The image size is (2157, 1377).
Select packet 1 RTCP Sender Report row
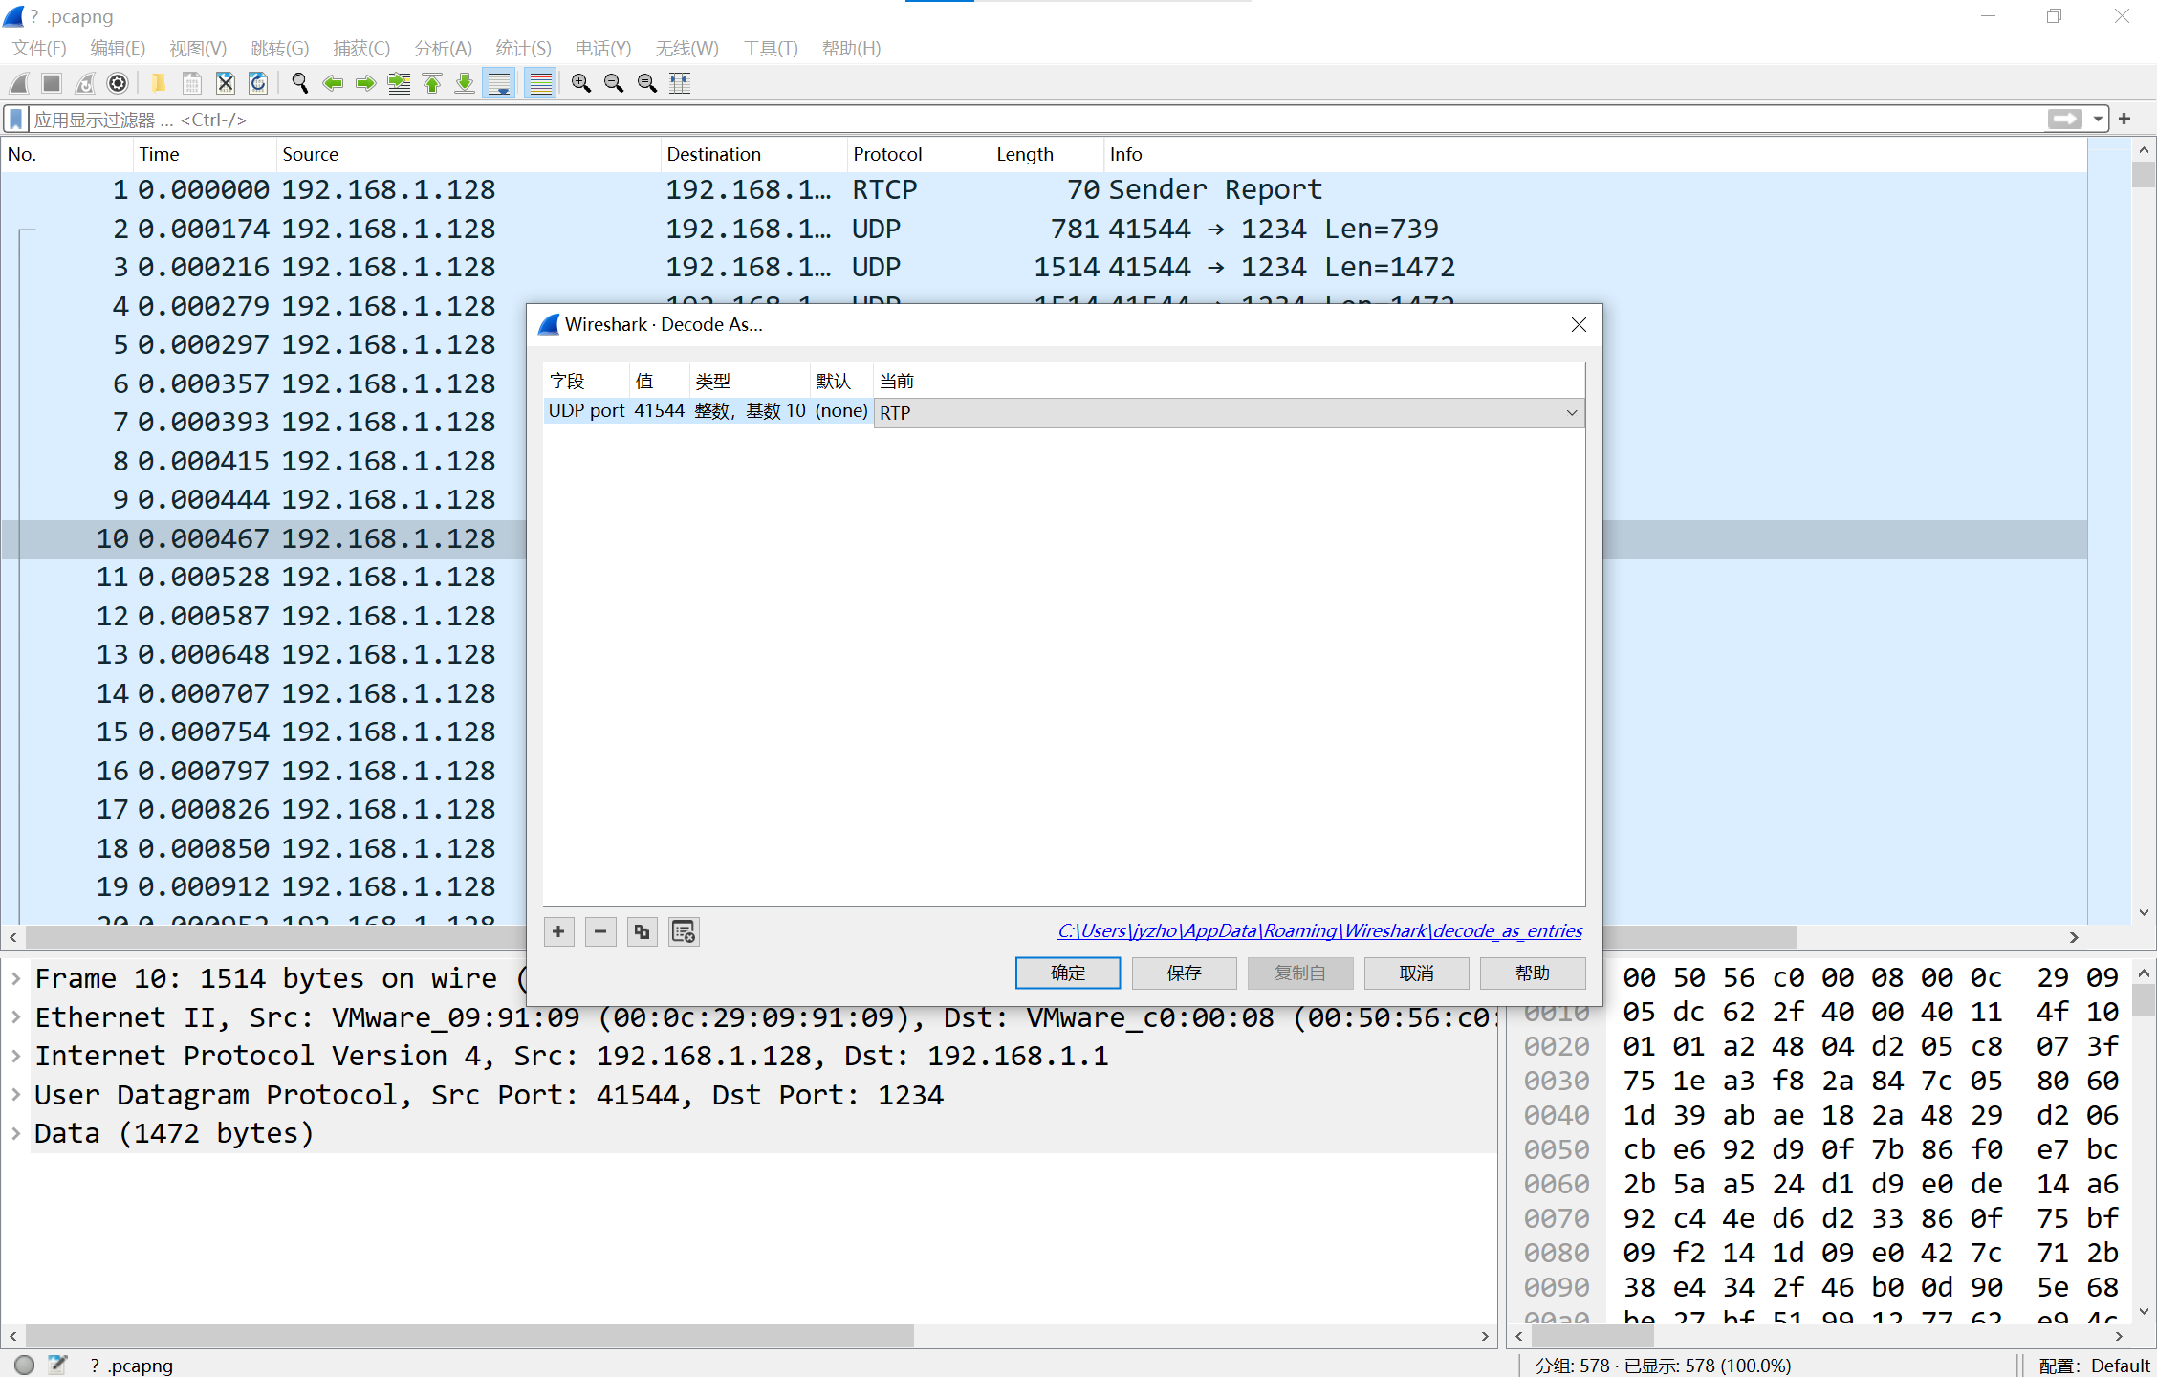(1044, 190)
